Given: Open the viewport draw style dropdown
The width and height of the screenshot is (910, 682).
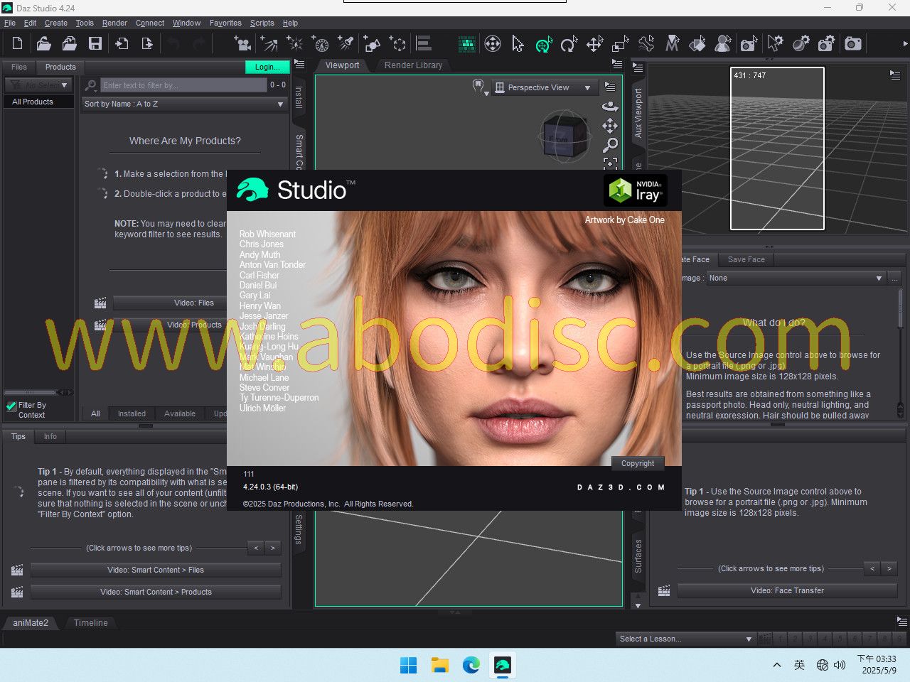Looking at the screenshot, I should click(480, 87).
